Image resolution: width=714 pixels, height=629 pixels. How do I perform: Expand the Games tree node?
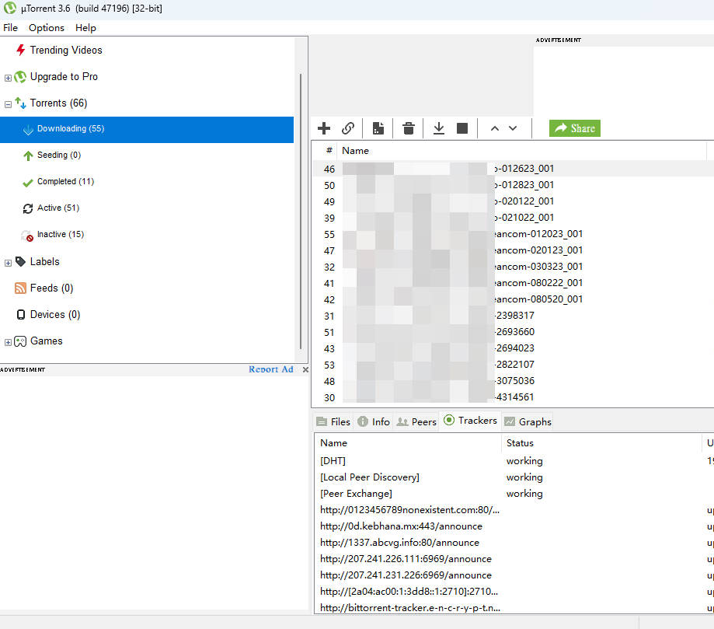(9, 342)
